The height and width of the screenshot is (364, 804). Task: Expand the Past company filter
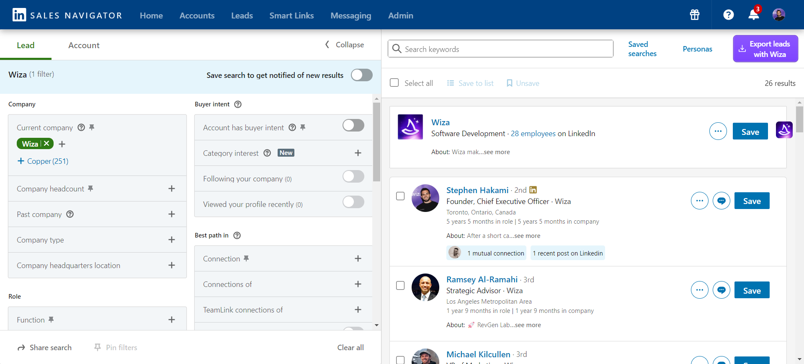click(172, 214)
